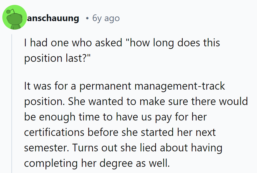Click the word "management-track" in the comment

click(x=180, y=86)
